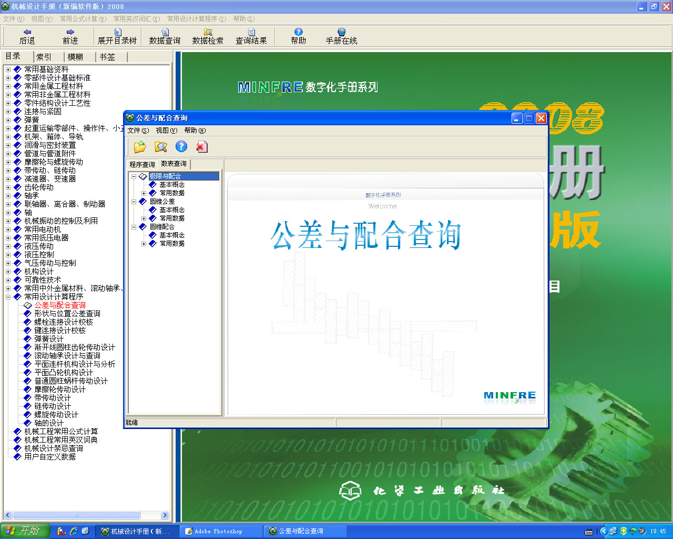Launch Internet Explorer from the quick launch bar
This screenshot has width=673, height=539.
74,531
